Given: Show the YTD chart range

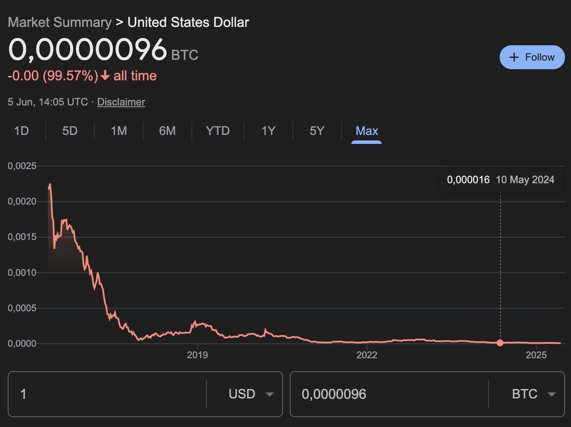Looking at the screenshot, I should [x=218, y=131].
